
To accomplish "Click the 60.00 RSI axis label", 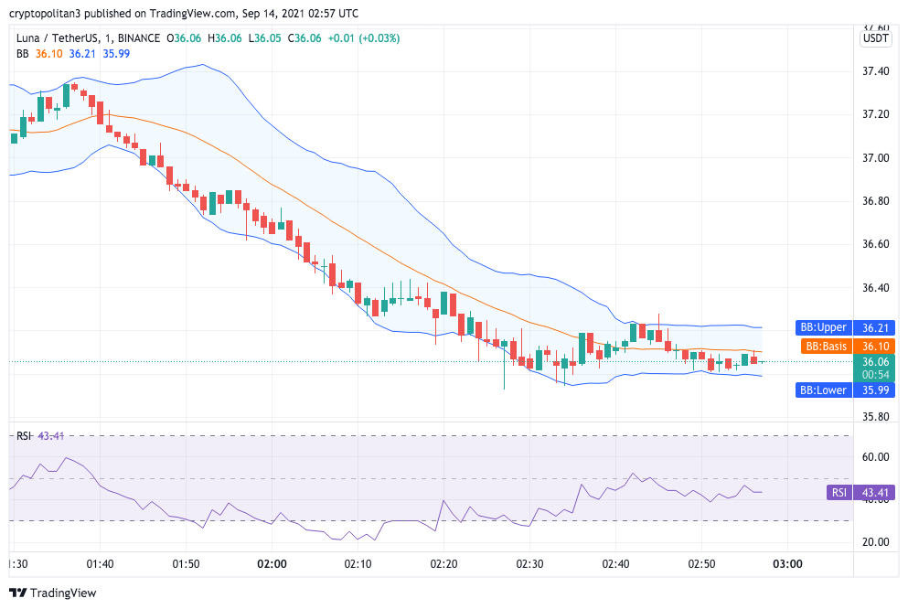I will click(x=876, y=457).
